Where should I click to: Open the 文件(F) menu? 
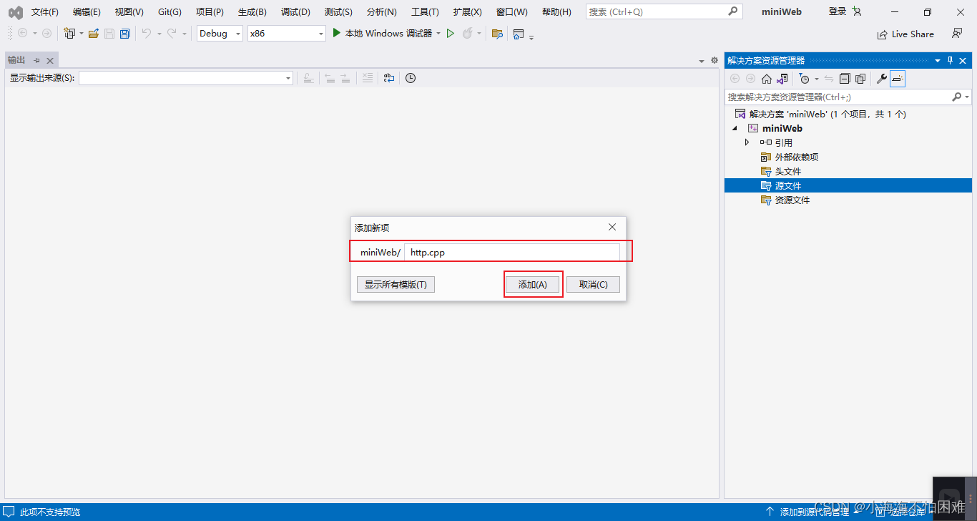44,11
